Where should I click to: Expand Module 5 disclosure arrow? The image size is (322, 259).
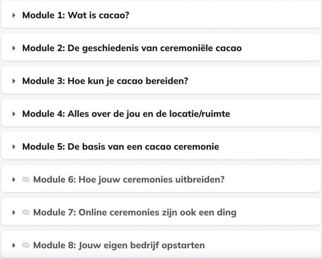(x=14, y=147)
